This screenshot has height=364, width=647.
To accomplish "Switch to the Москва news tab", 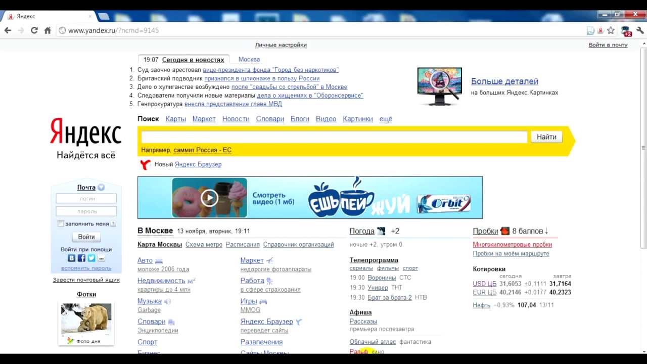I will click(249, 59).
